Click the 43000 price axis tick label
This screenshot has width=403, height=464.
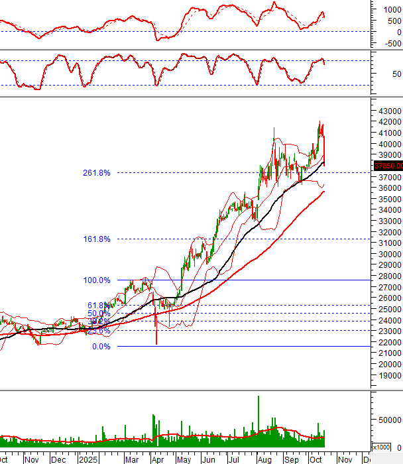pos(390,111)
